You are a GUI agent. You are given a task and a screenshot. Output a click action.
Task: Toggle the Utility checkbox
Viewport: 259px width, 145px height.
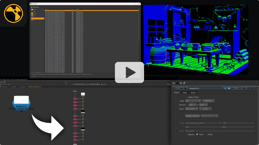[x=206, y=134]
